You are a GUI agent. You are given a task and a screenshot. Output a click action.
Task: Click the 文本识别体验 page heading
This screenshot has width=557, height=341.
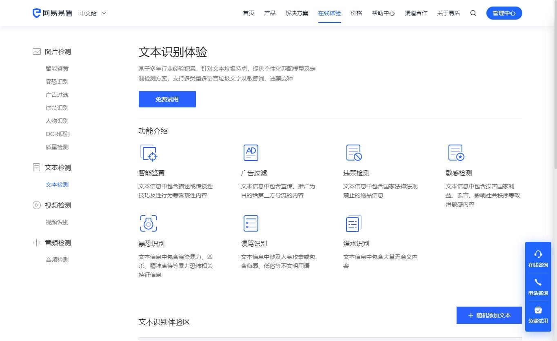coord(173,52)
